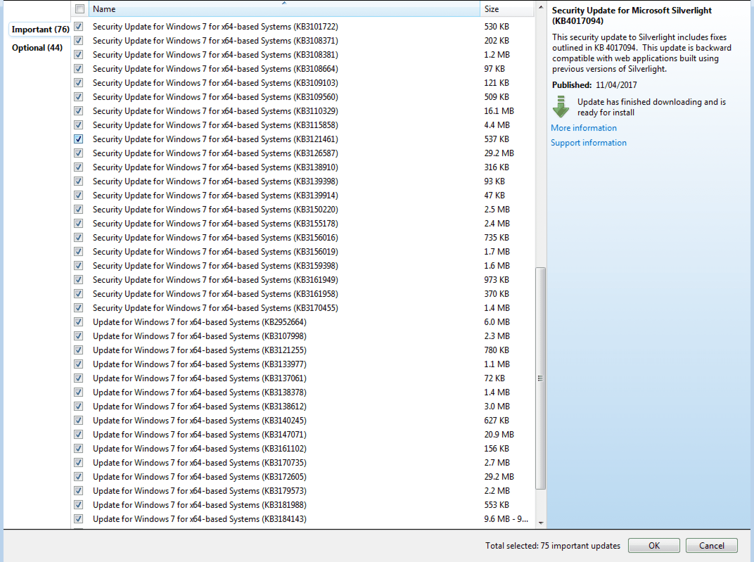754x562 pixels.
Task: Click the 9.6 MB size entry
Action: tap(506, 519)
